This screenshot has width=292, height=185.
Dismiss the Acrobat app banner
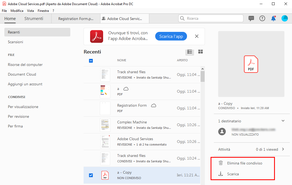click(197, 36)
